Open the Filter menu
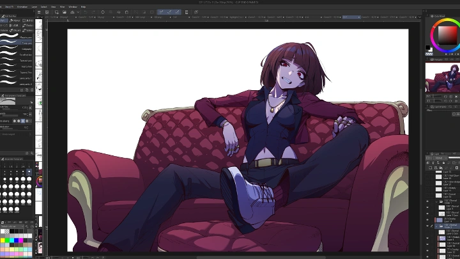 click(63, 6)
